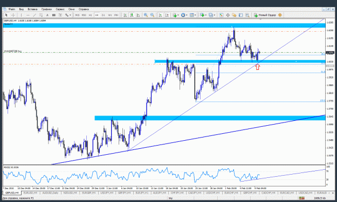Toggle Expert Advisors diamond icon

pos(280,15)
